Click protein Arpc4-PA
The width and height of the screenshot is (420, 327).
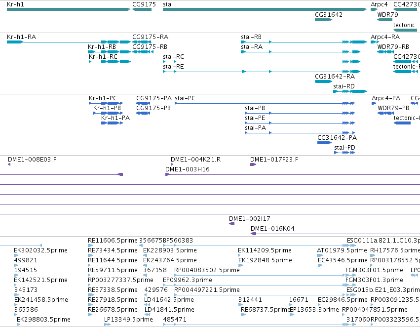(x=374, y=103)
